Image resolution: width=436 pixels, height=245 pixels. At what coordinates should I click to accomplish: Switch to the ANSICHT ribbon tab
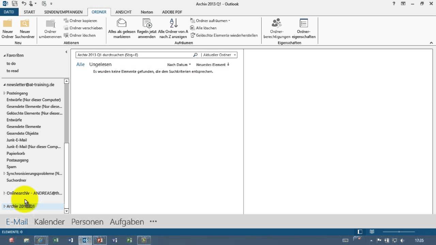pos(123,12)
